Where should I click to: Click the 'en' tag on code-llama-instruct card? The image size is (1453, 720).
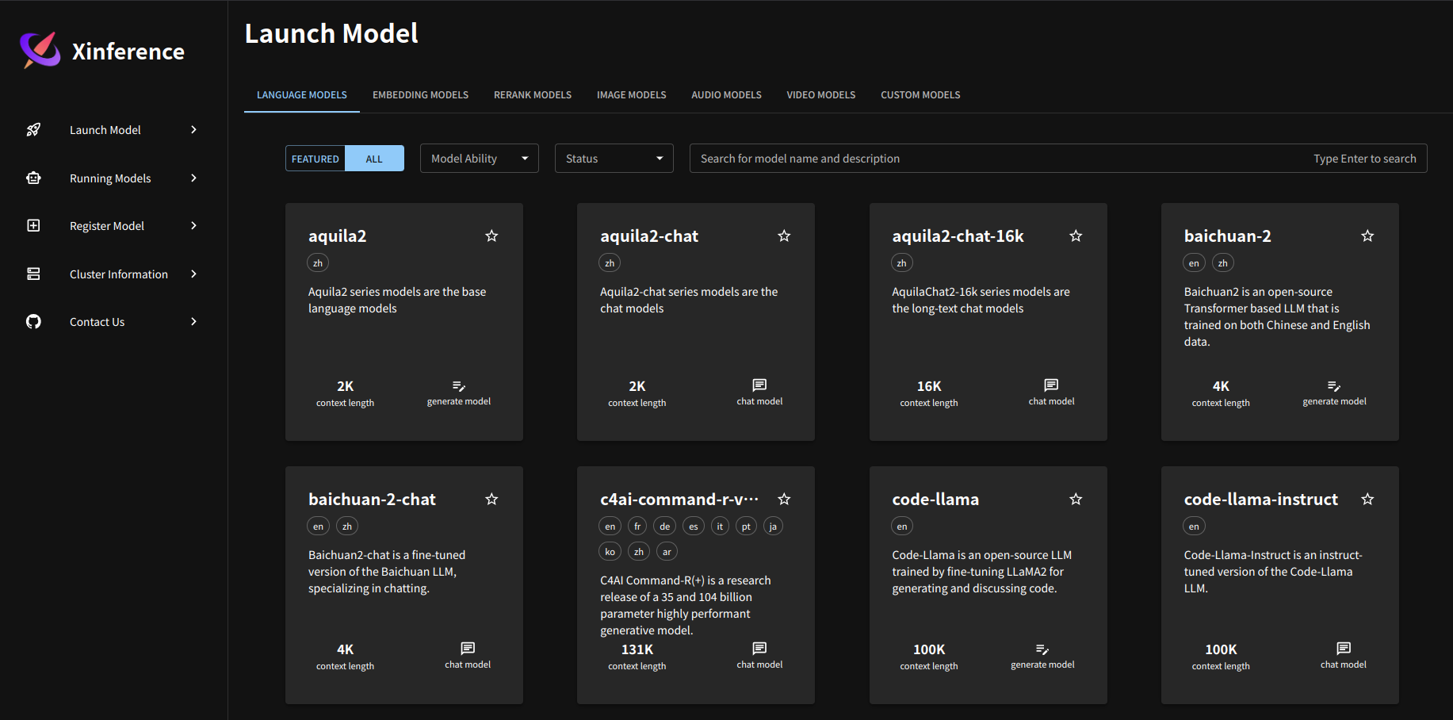click(x=1194, y=527)
